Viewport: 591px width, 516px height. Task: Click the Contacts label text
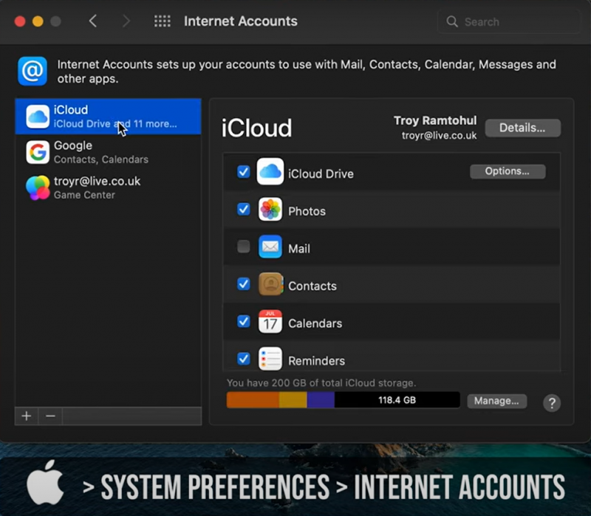pos(312,286)
